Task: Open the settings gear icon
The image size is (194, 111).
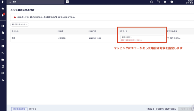Action: (165, 2)
